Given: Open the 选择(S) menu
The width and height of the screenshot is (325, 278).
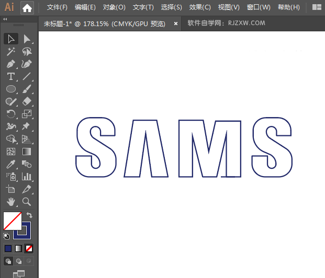Looking at the screenshot, I should pyautogui.click(x=172, y=7).
